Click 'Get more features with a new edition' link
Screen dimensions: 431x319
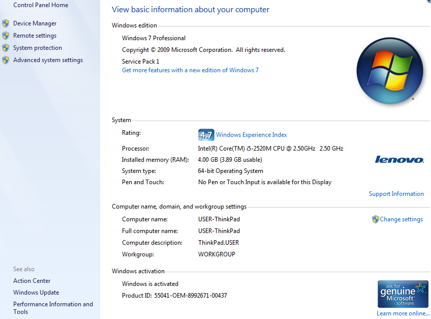click(190, 70)
